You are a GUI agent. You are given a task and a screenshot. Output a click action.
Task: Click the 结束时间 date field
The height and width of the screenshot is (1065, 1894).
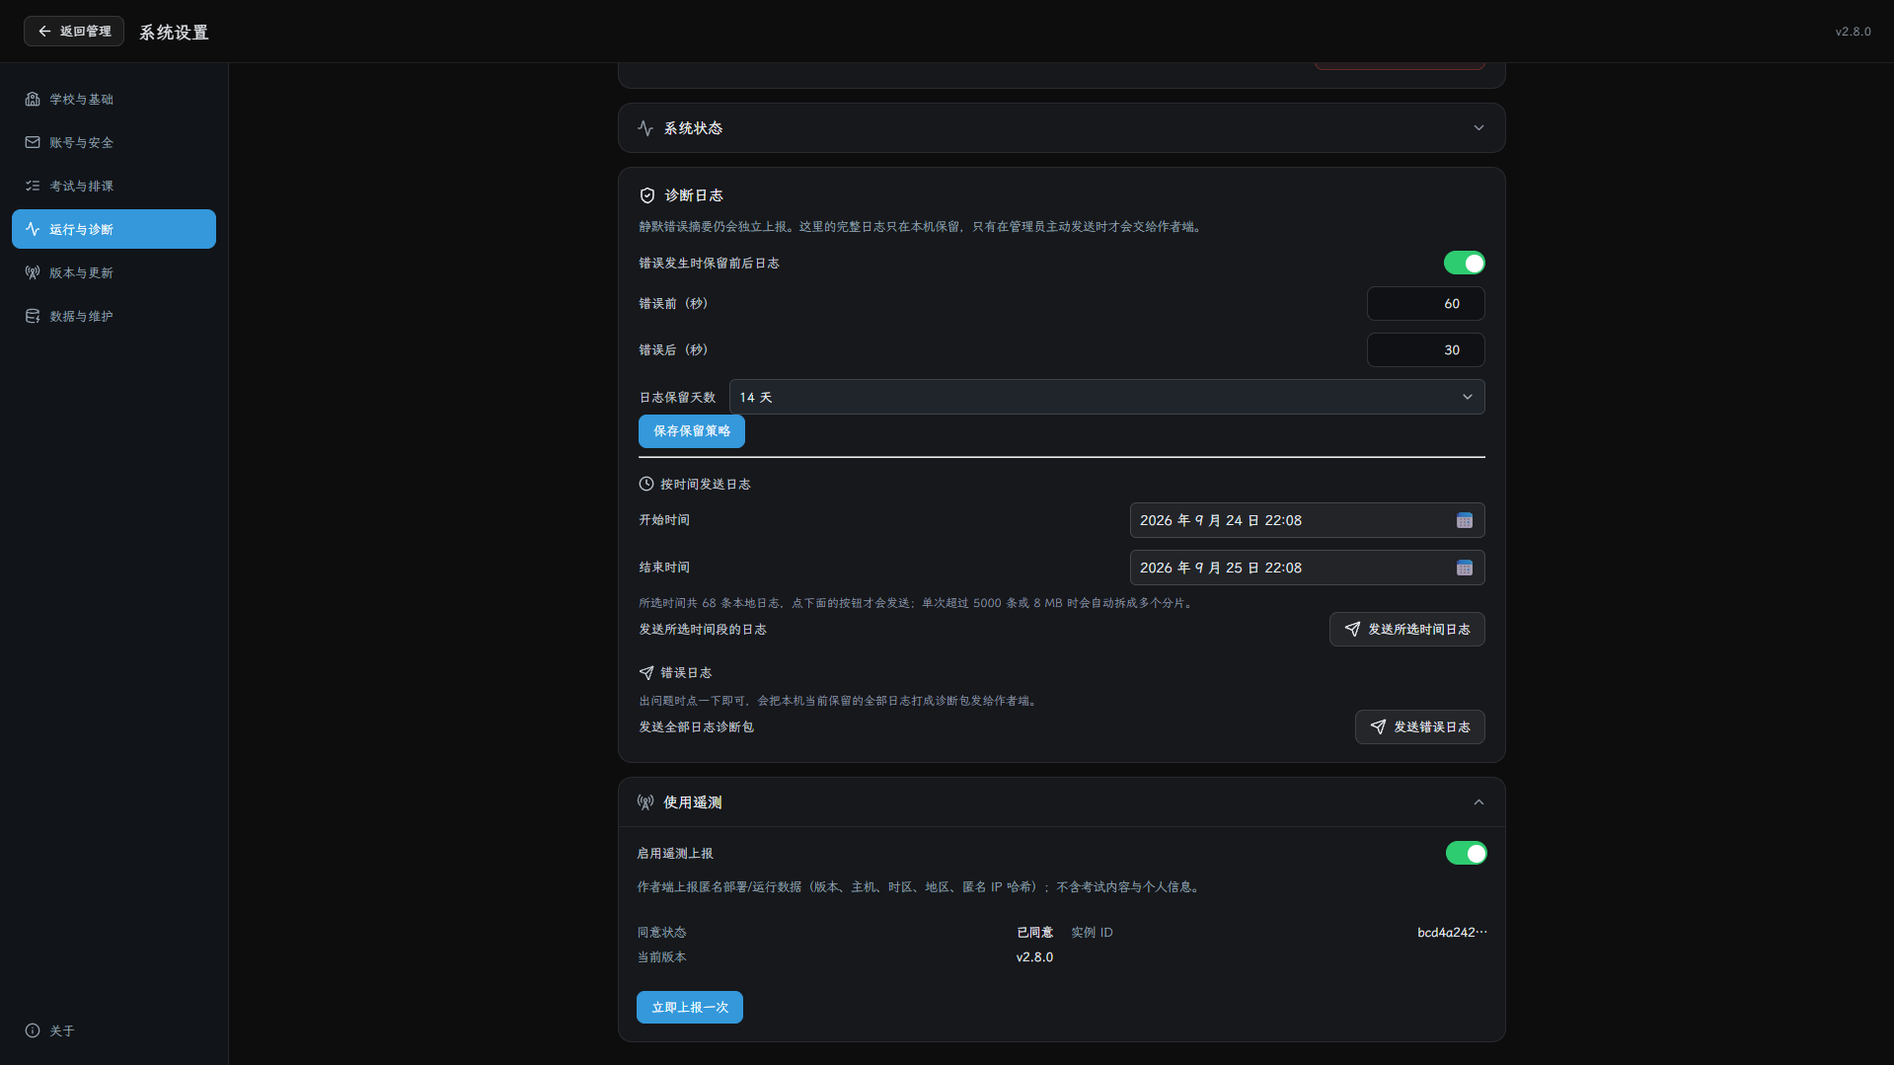click(1307, 568)
